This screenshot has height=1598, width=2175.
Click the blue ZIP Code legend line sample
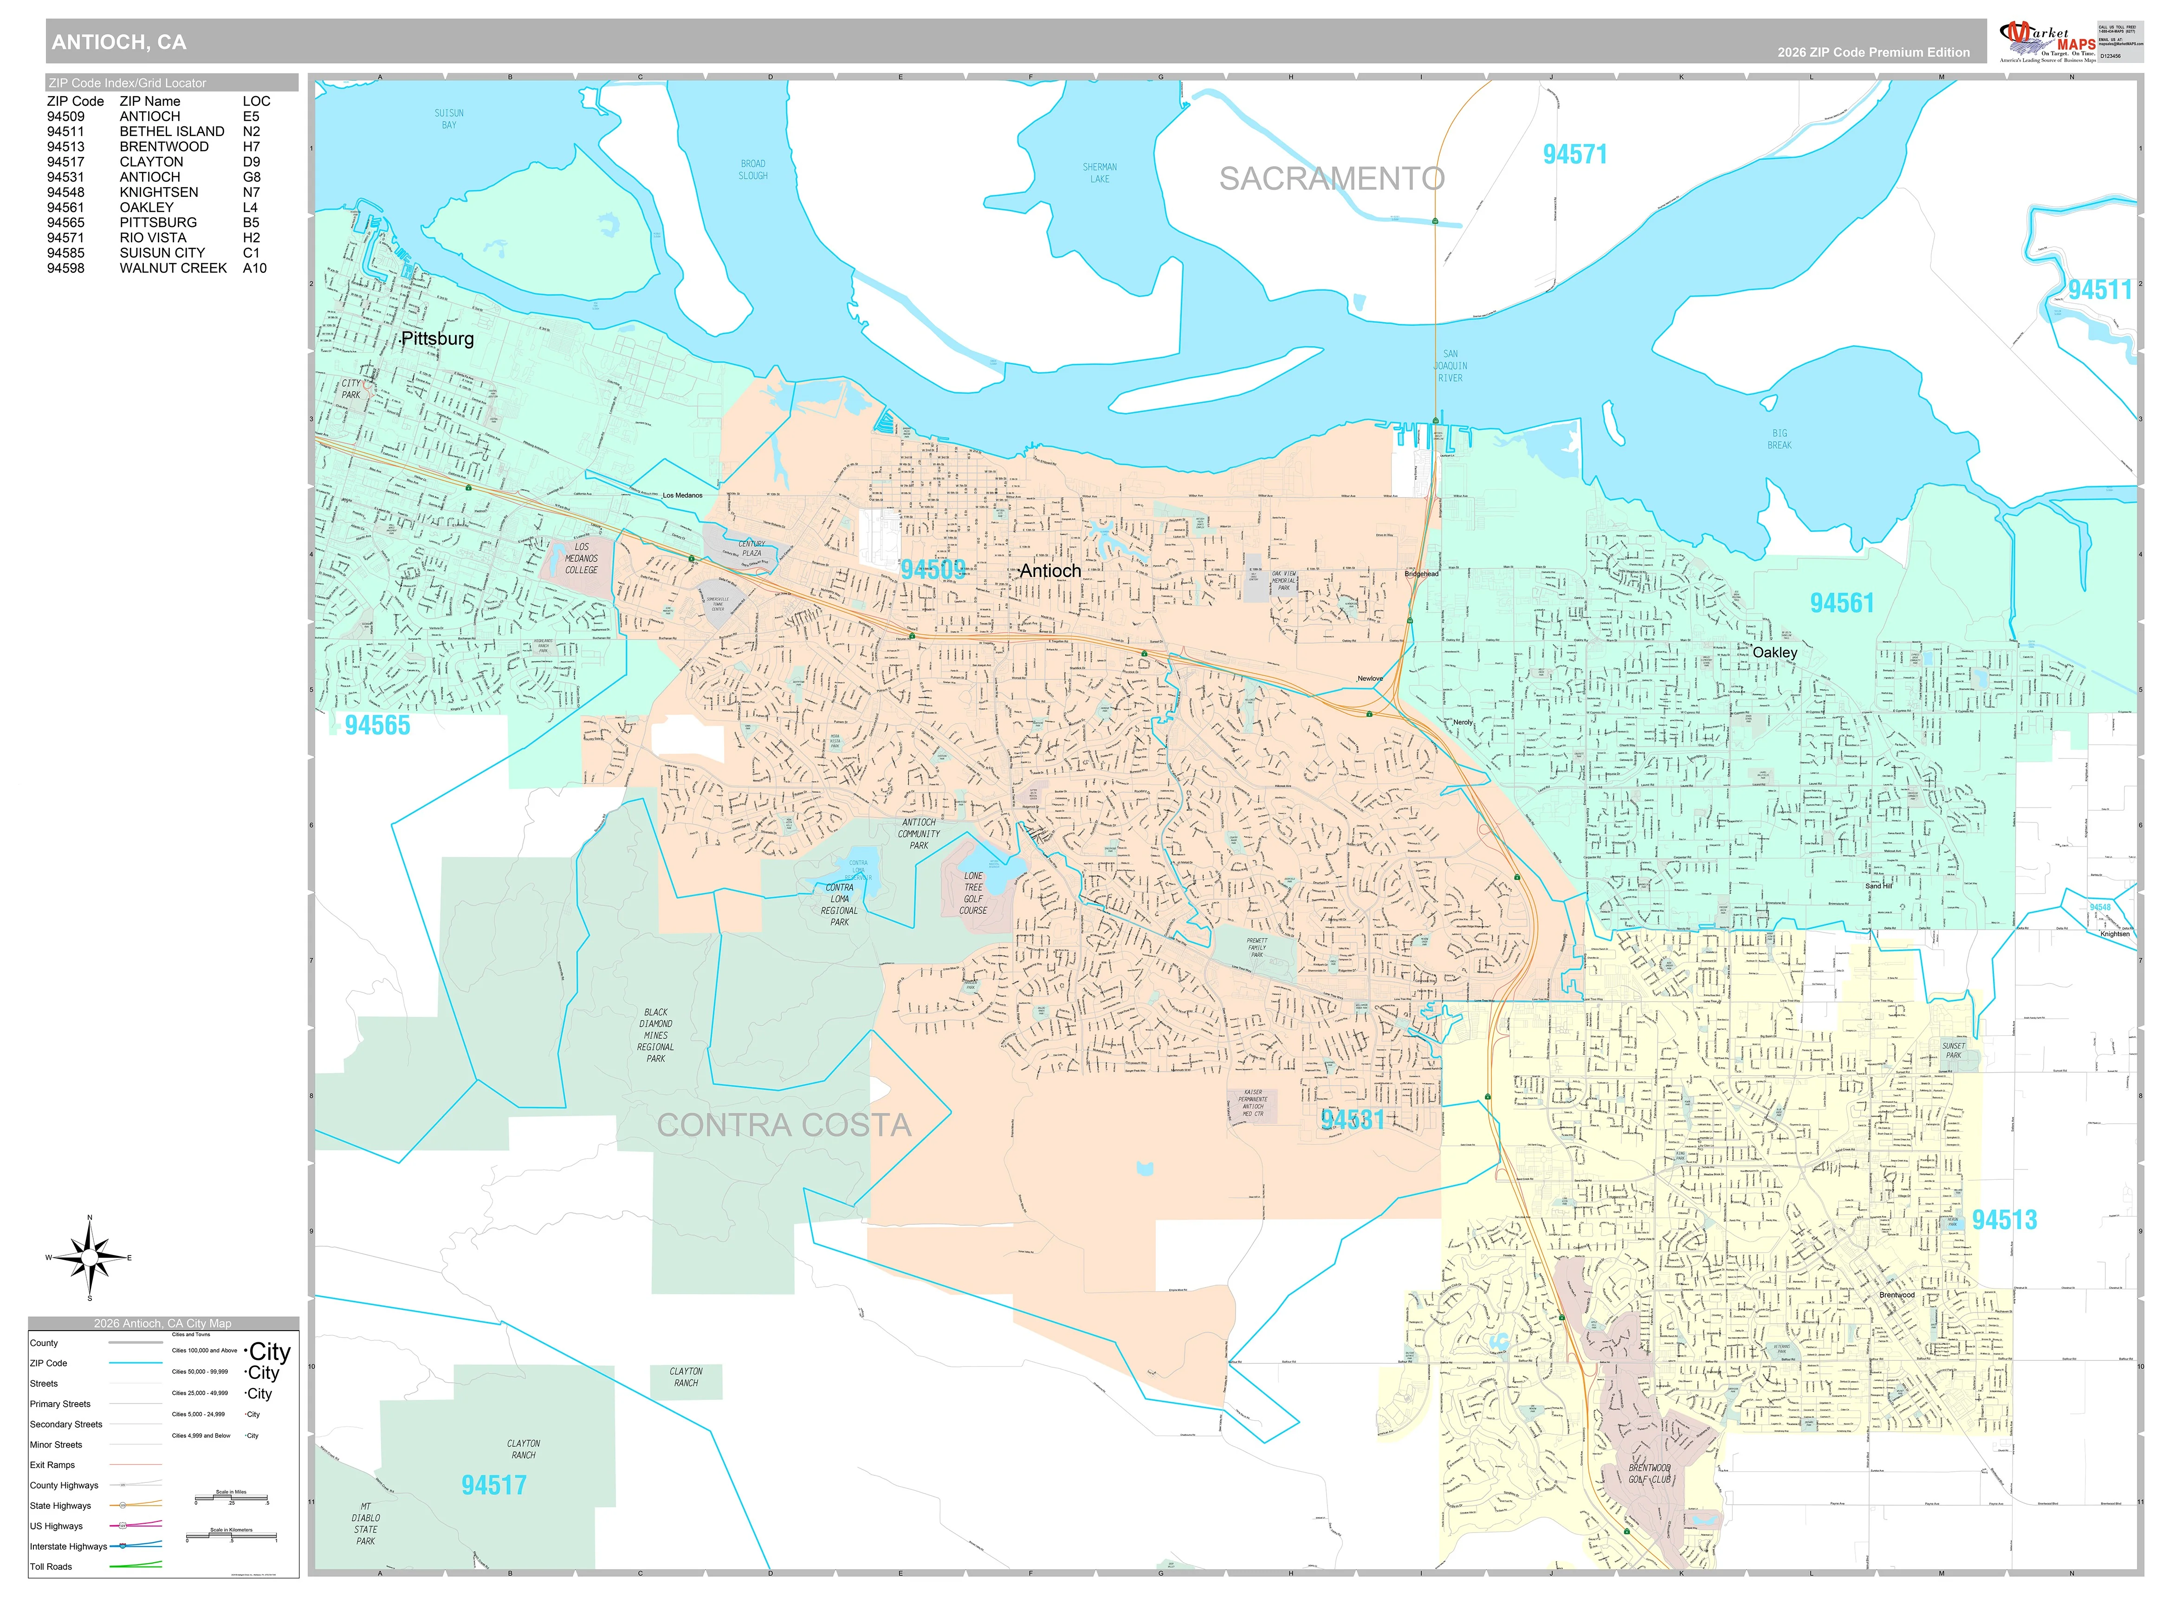[x=136, y=1364]
